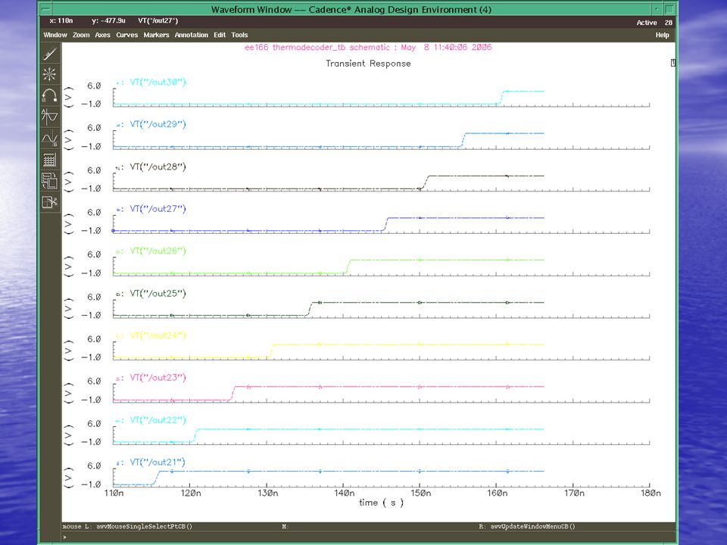
Task: Select the VT("/out26") curve label
Action: tap(158, 251)
